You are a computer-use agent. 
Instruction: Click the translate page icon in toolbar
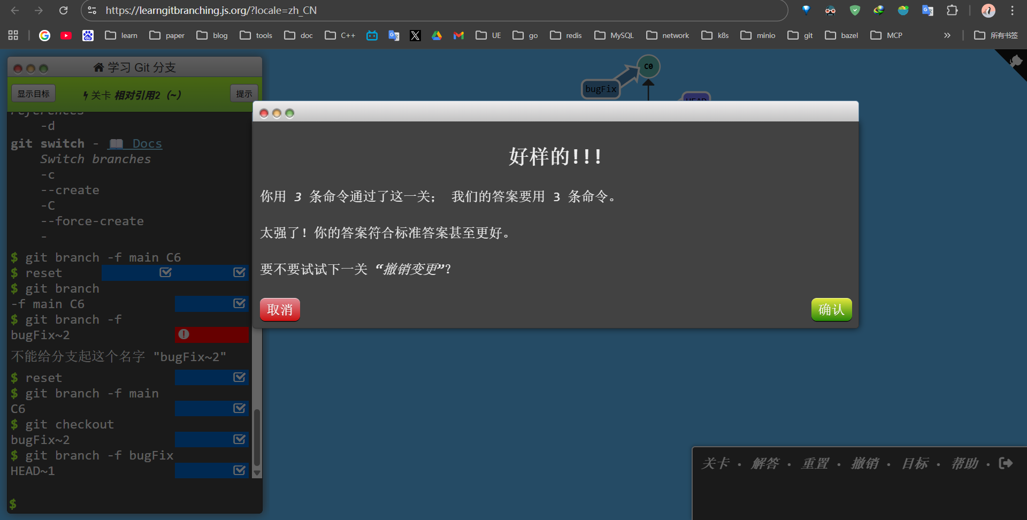(x=928, y=10)
